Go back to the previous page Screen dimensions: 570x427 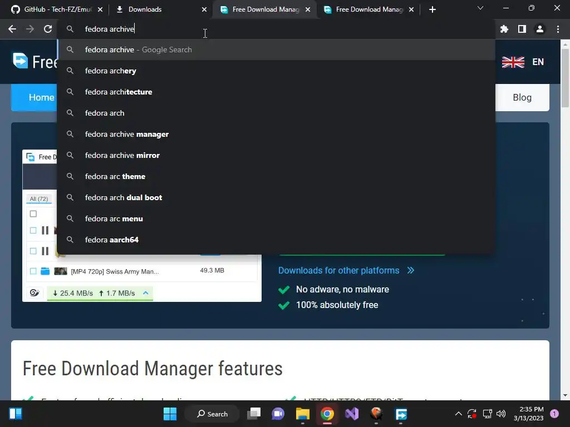tap(12, 29)
